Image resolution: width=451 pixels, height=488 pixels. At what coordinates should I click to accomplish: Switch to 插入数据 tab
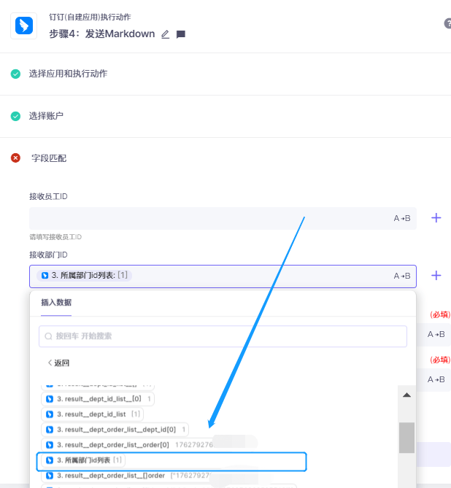pyautogui.click(x=56, y=303)
